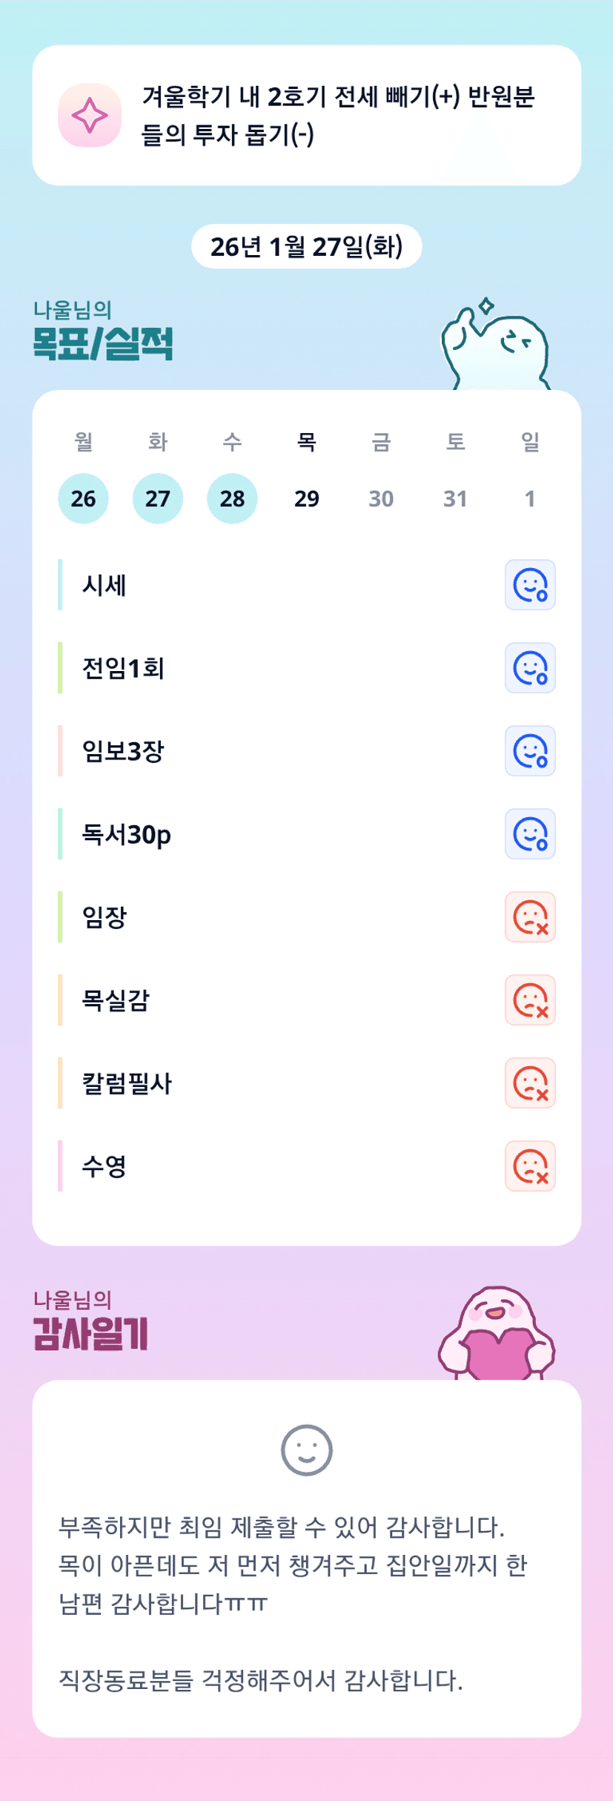Click the blue smiley icon for 시세
This screenshot has width=613, height=1801.
pos(530,585)
